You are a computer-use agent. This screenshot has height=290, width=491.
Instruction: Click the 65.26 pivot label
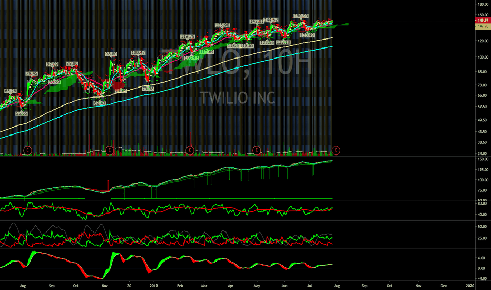pos(11,91)
